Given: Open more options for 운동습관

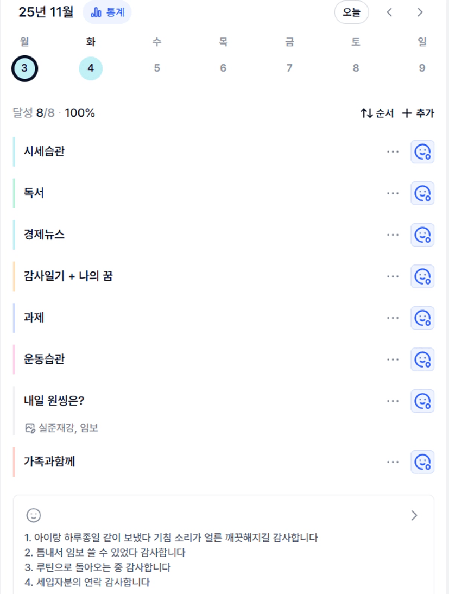Looking at the screenshot, I should [393, 359].
